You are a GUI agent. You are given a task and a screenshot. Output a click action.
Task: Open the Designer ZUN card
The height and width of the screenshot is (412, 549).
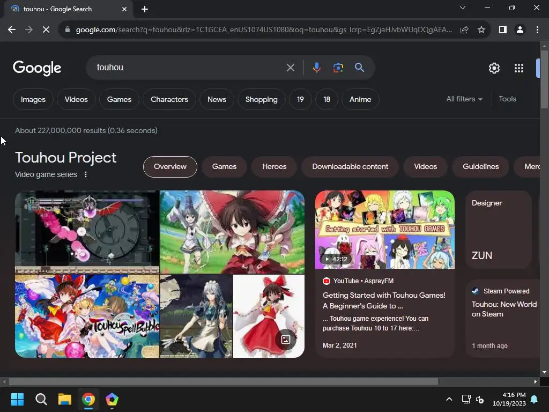point(499,230)
